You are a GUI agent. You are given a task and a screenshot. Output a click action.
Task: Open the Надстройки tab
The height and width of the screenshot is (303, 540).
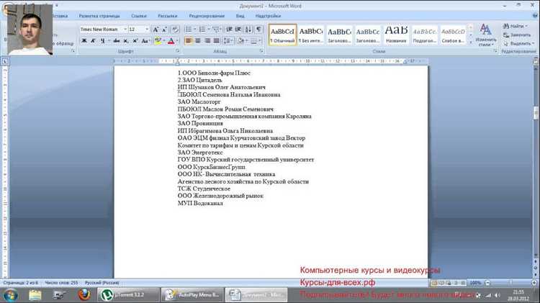(268, 16)
